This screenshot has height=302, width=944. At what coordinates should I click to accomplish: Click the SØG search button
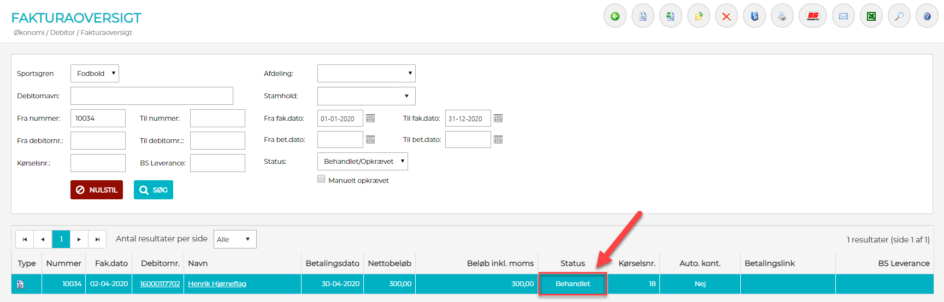point(154,190)
